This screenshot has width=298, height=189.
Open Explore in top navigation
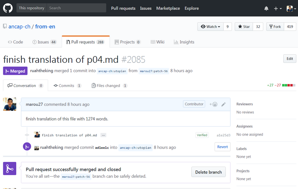coord(192,9)
